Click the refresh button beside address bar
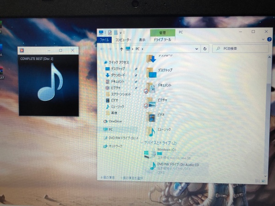The height and width of the screenshot is (206, 275). [204, 49]
